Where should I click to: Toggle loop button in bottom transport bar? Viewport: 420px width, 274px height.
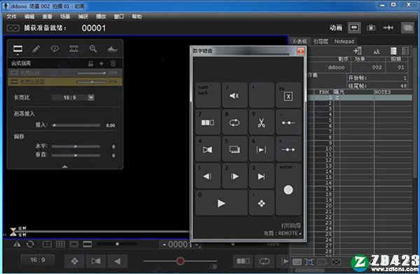coord(265,261)
